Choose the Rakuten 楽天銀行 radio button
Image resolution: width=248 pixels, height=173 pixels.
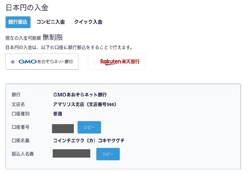(95, 62)
